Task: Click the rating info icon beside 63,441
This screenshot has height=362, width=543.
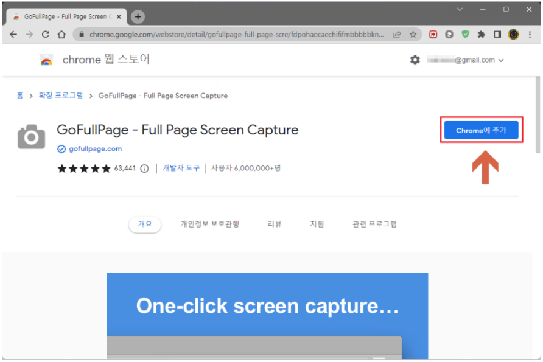Action: pos(144,169)
